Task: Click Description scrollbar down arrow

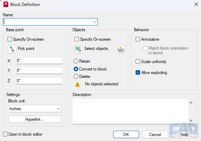Action: coord(191,121)
